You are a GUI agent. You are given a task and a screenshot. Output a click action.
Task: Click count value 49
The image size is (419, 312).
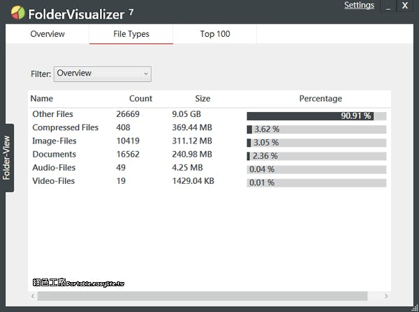121,167
